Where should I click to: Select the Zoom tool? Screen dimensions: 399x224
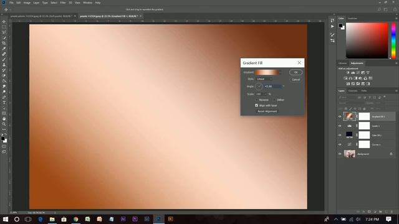pos(4,124)
